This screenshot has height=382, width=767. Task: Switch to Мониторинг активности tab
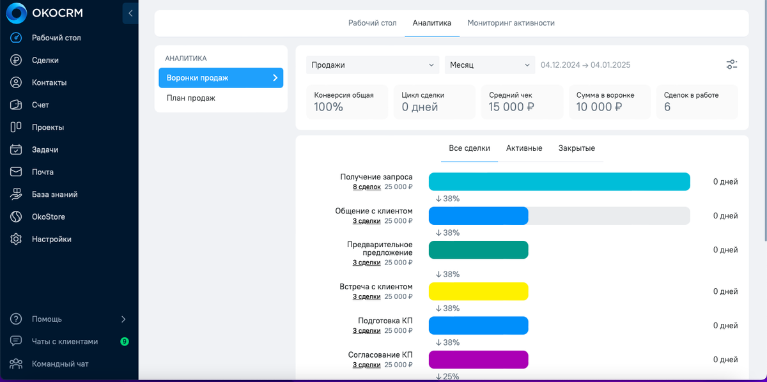click(x=511, y=23)
